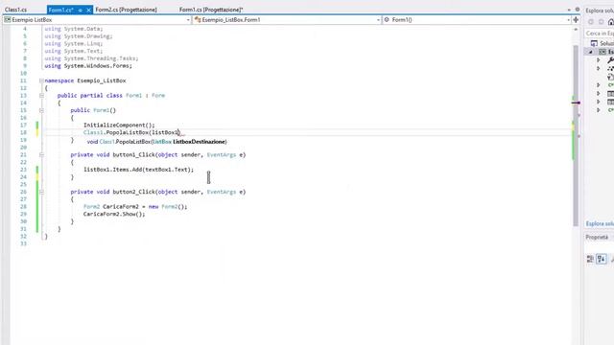This screenshot has height=345, width=614.
Task: Click line number 26 in the gutter
Action: tap(23, 192)
